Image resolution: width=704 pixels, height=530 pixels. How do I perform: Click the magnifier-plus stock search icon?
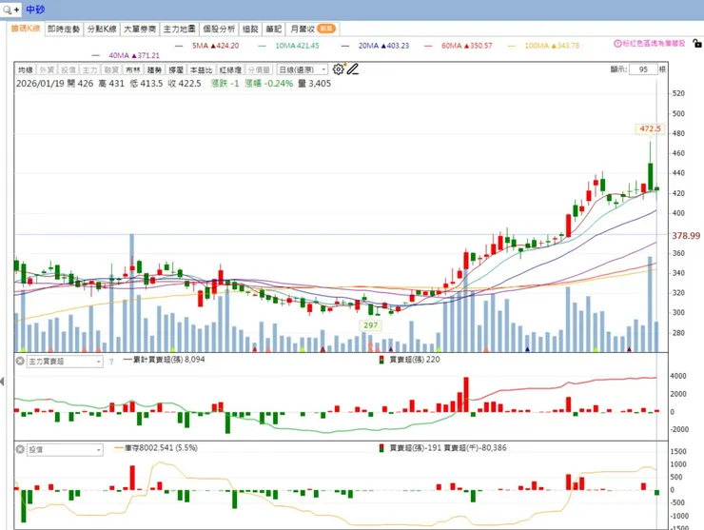point(10,10)
